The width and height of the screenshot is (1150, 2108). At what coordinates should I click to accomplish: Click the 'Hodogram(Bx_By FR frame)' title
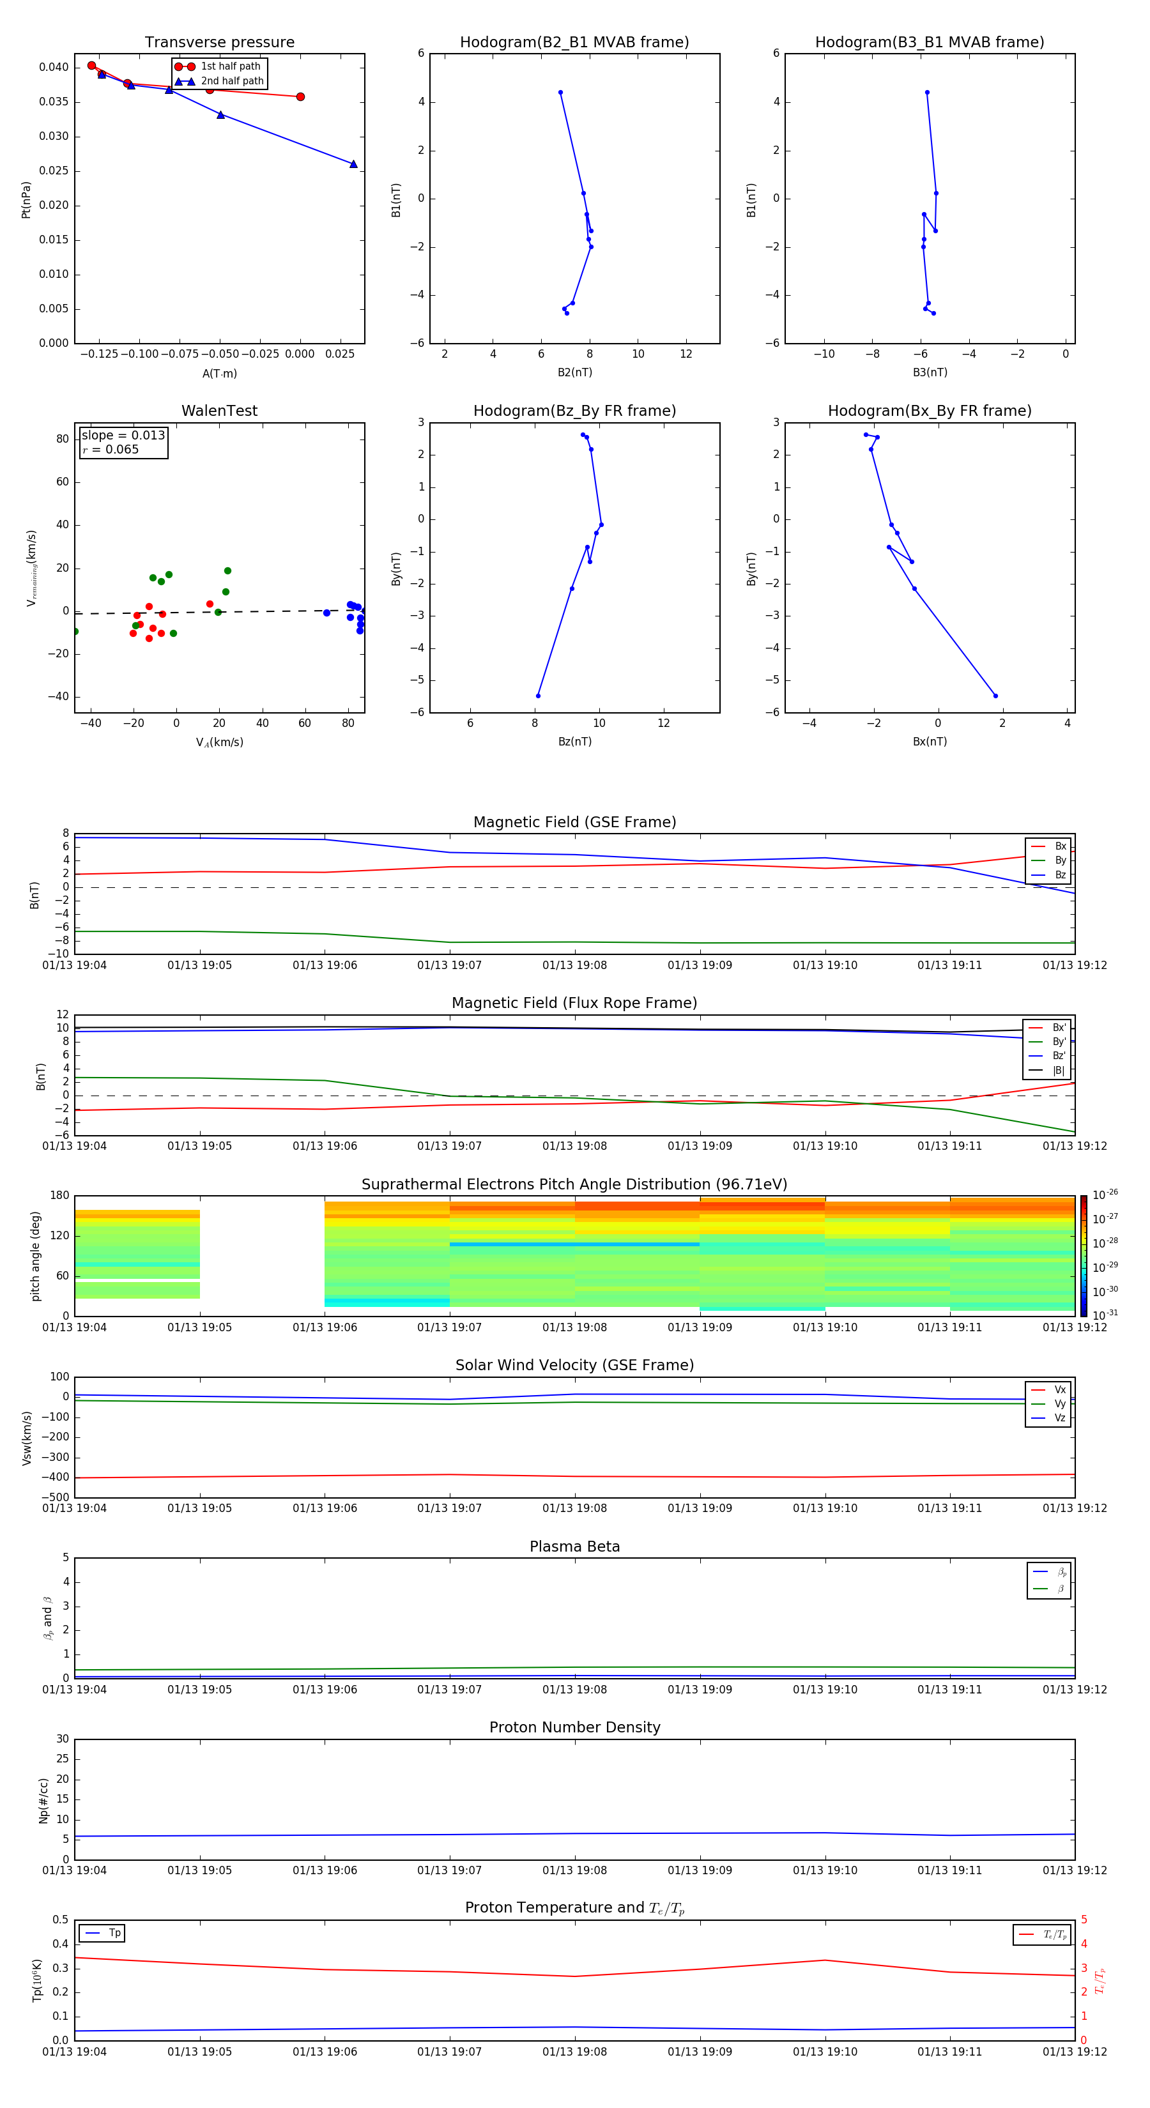[930, 411]
